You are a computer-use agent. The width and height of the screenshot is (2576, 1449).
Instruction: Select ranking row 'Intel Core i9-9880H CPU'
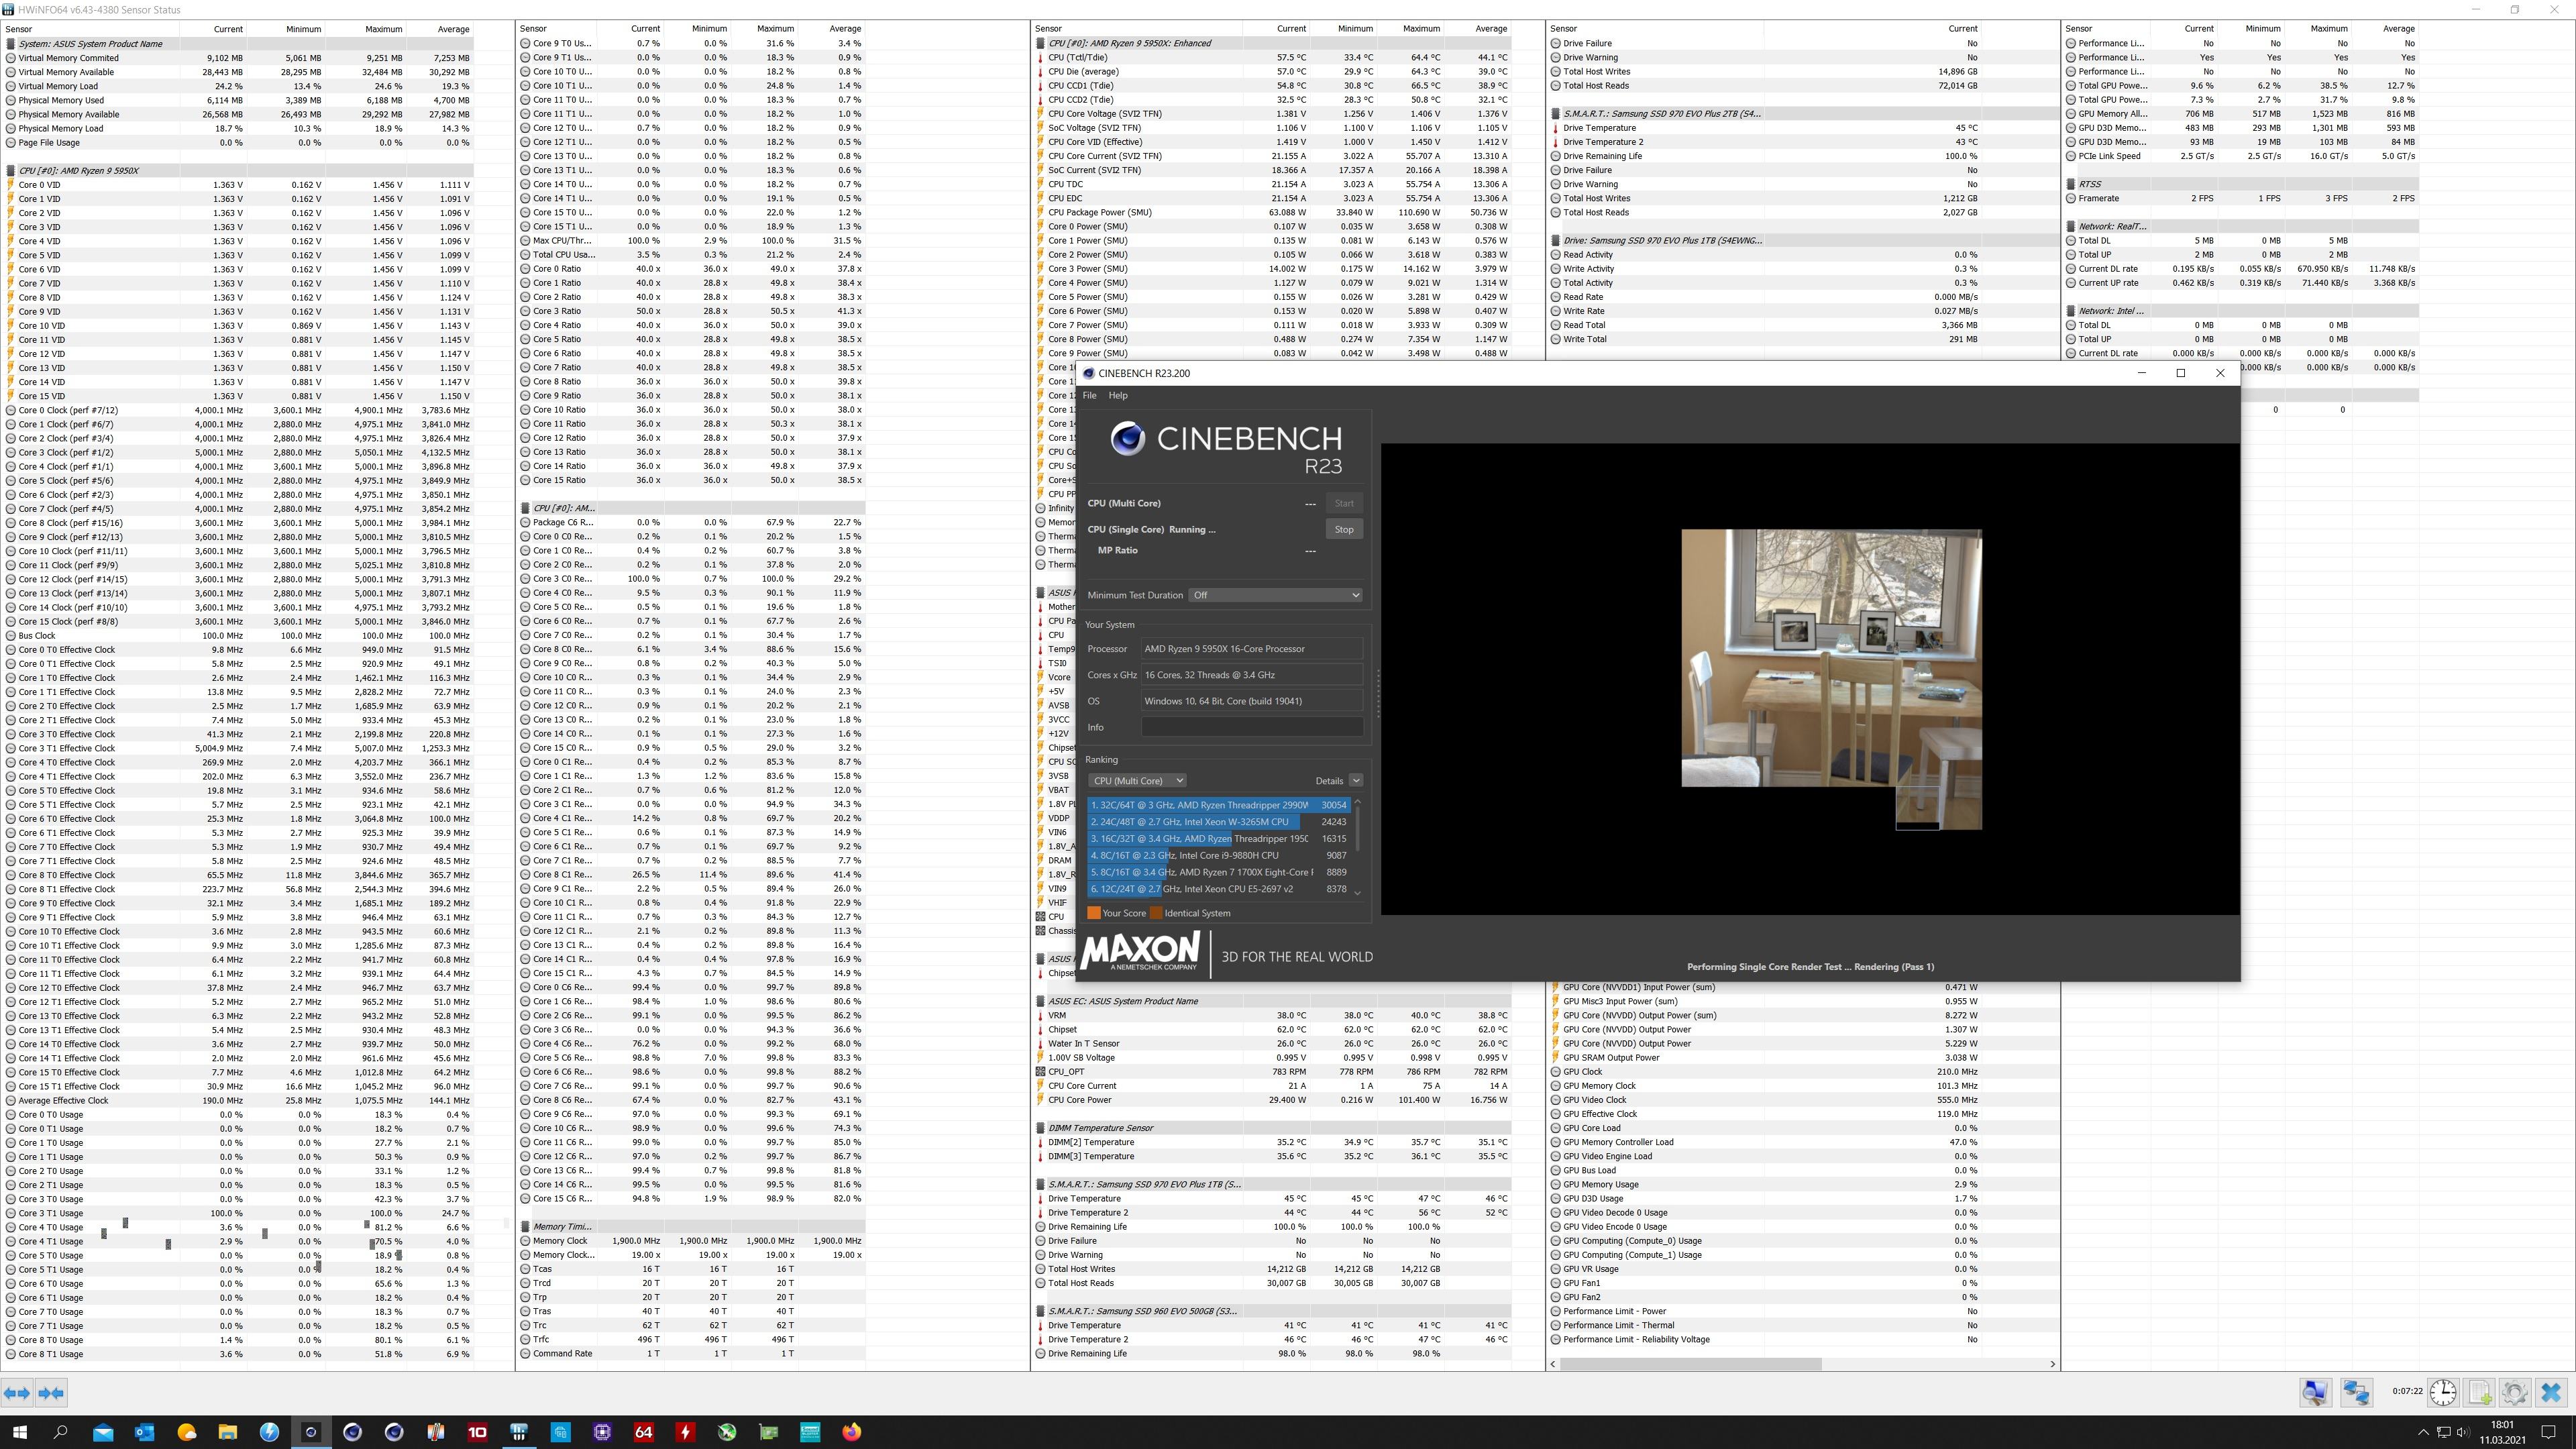tap(1220, 855)
